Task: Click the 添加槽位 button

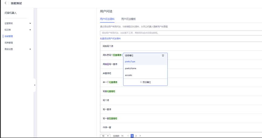Action: (145, 82)
